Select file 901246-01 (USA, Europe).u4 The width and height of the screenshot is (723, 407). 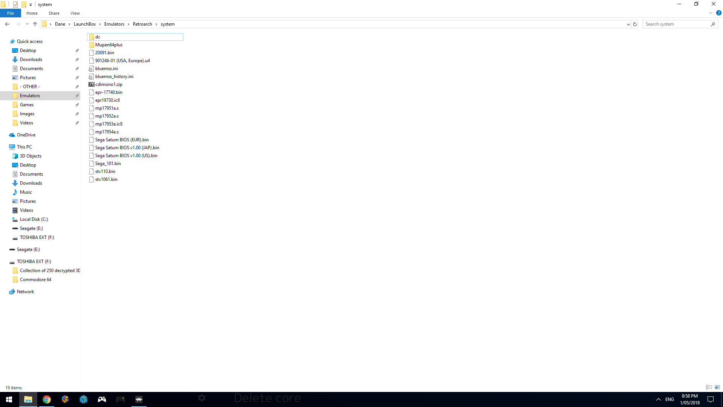(x=122, y=61)
